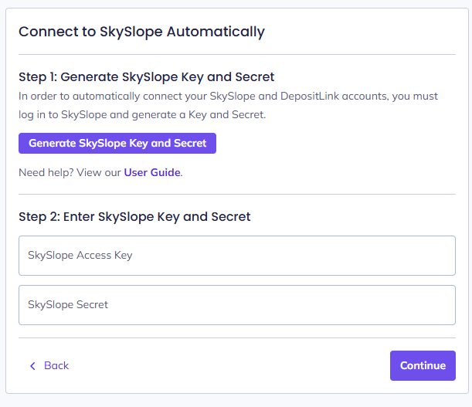
Task: Focus the SkySlope Access Key field
Action: (236, 256)
